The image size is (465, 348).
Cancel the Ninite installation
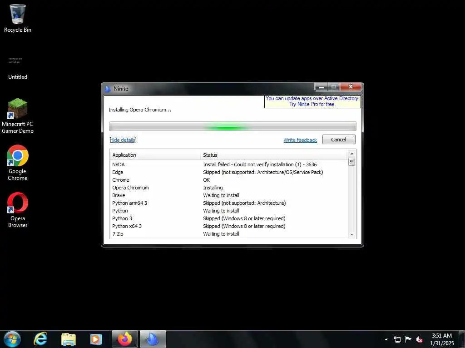[x=339, y=140]
